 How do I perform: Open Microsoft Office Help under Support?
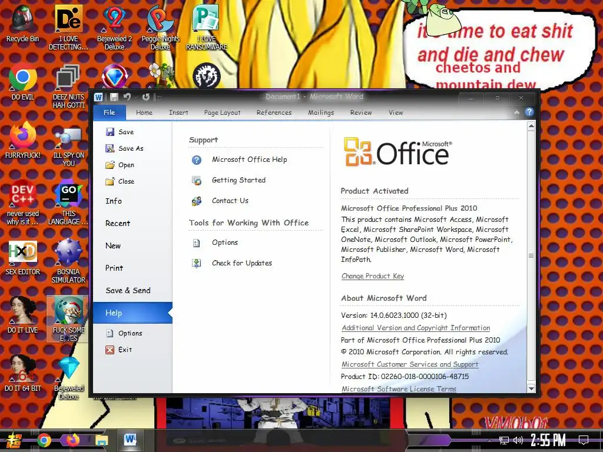pos(239,159)
